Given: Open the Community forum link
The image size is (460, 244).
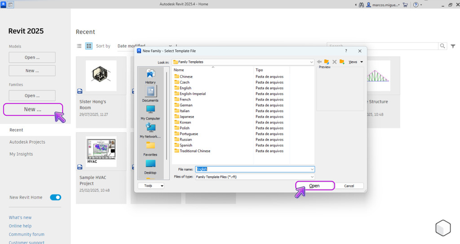Looking at the screenshot, I should coord(27,235).
